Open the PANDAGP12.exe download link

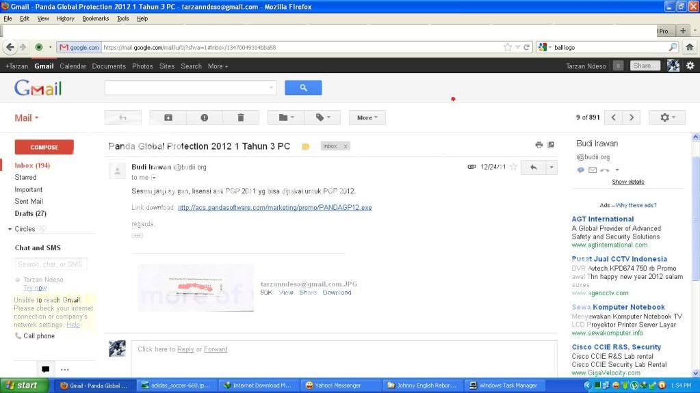(274, 208)
